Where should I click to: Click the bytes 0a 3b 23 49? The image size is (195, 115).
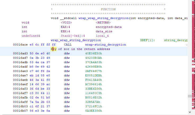coord(40,58)
